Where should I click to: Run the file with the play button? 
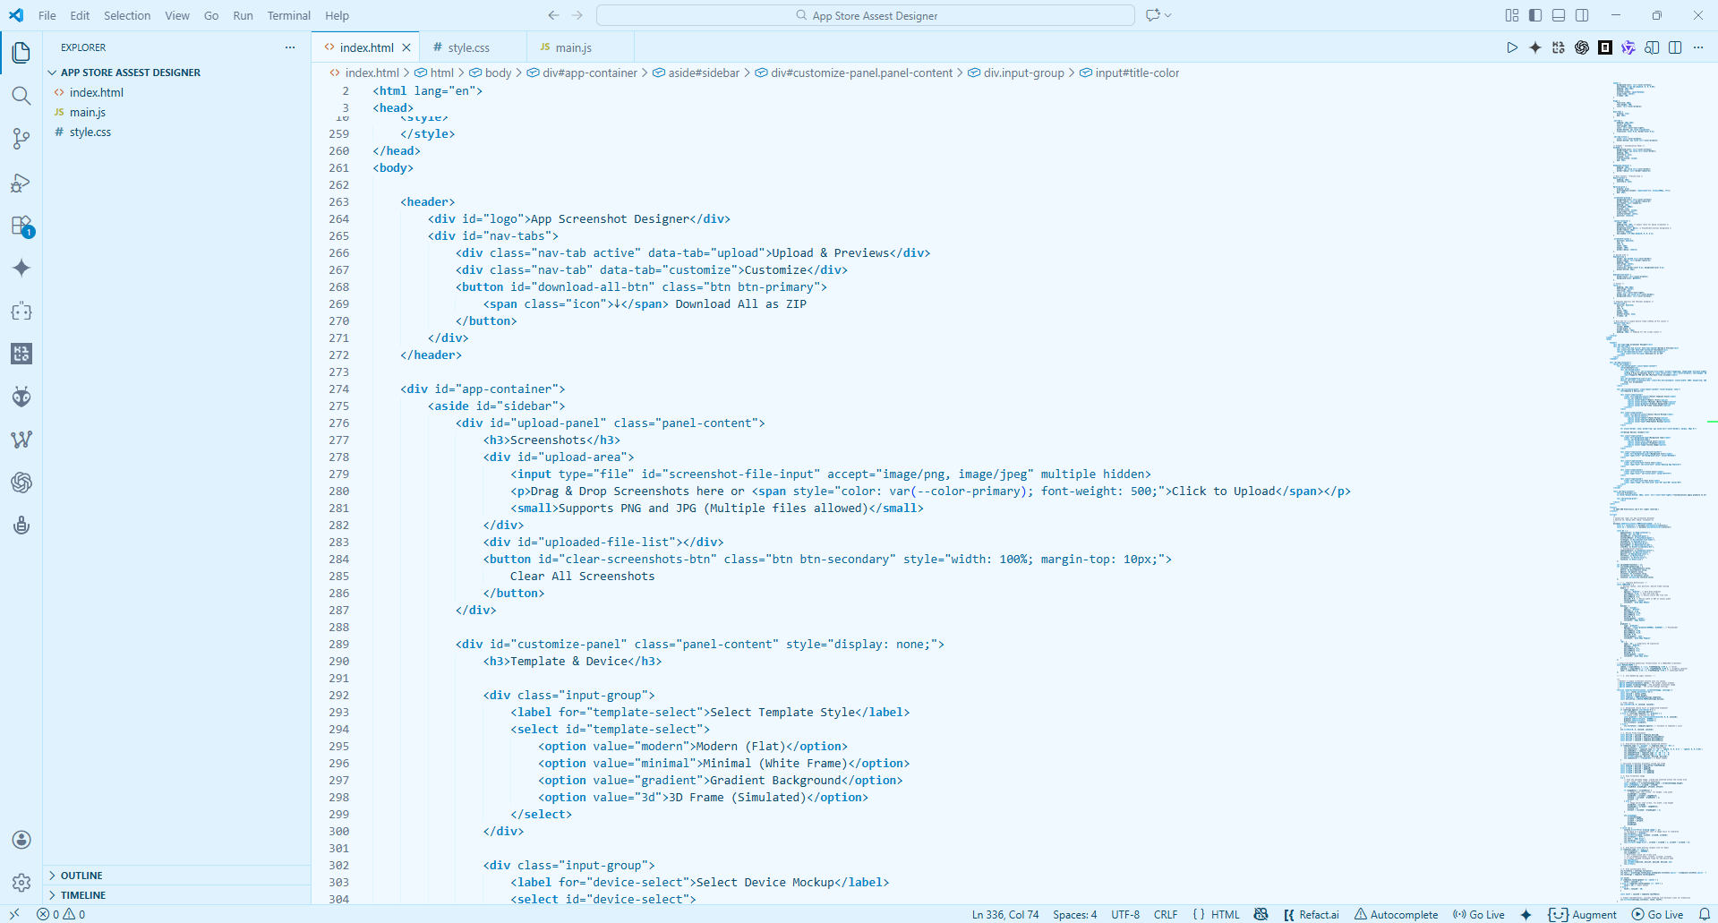pyautogui.click(x=1512, y=47)
